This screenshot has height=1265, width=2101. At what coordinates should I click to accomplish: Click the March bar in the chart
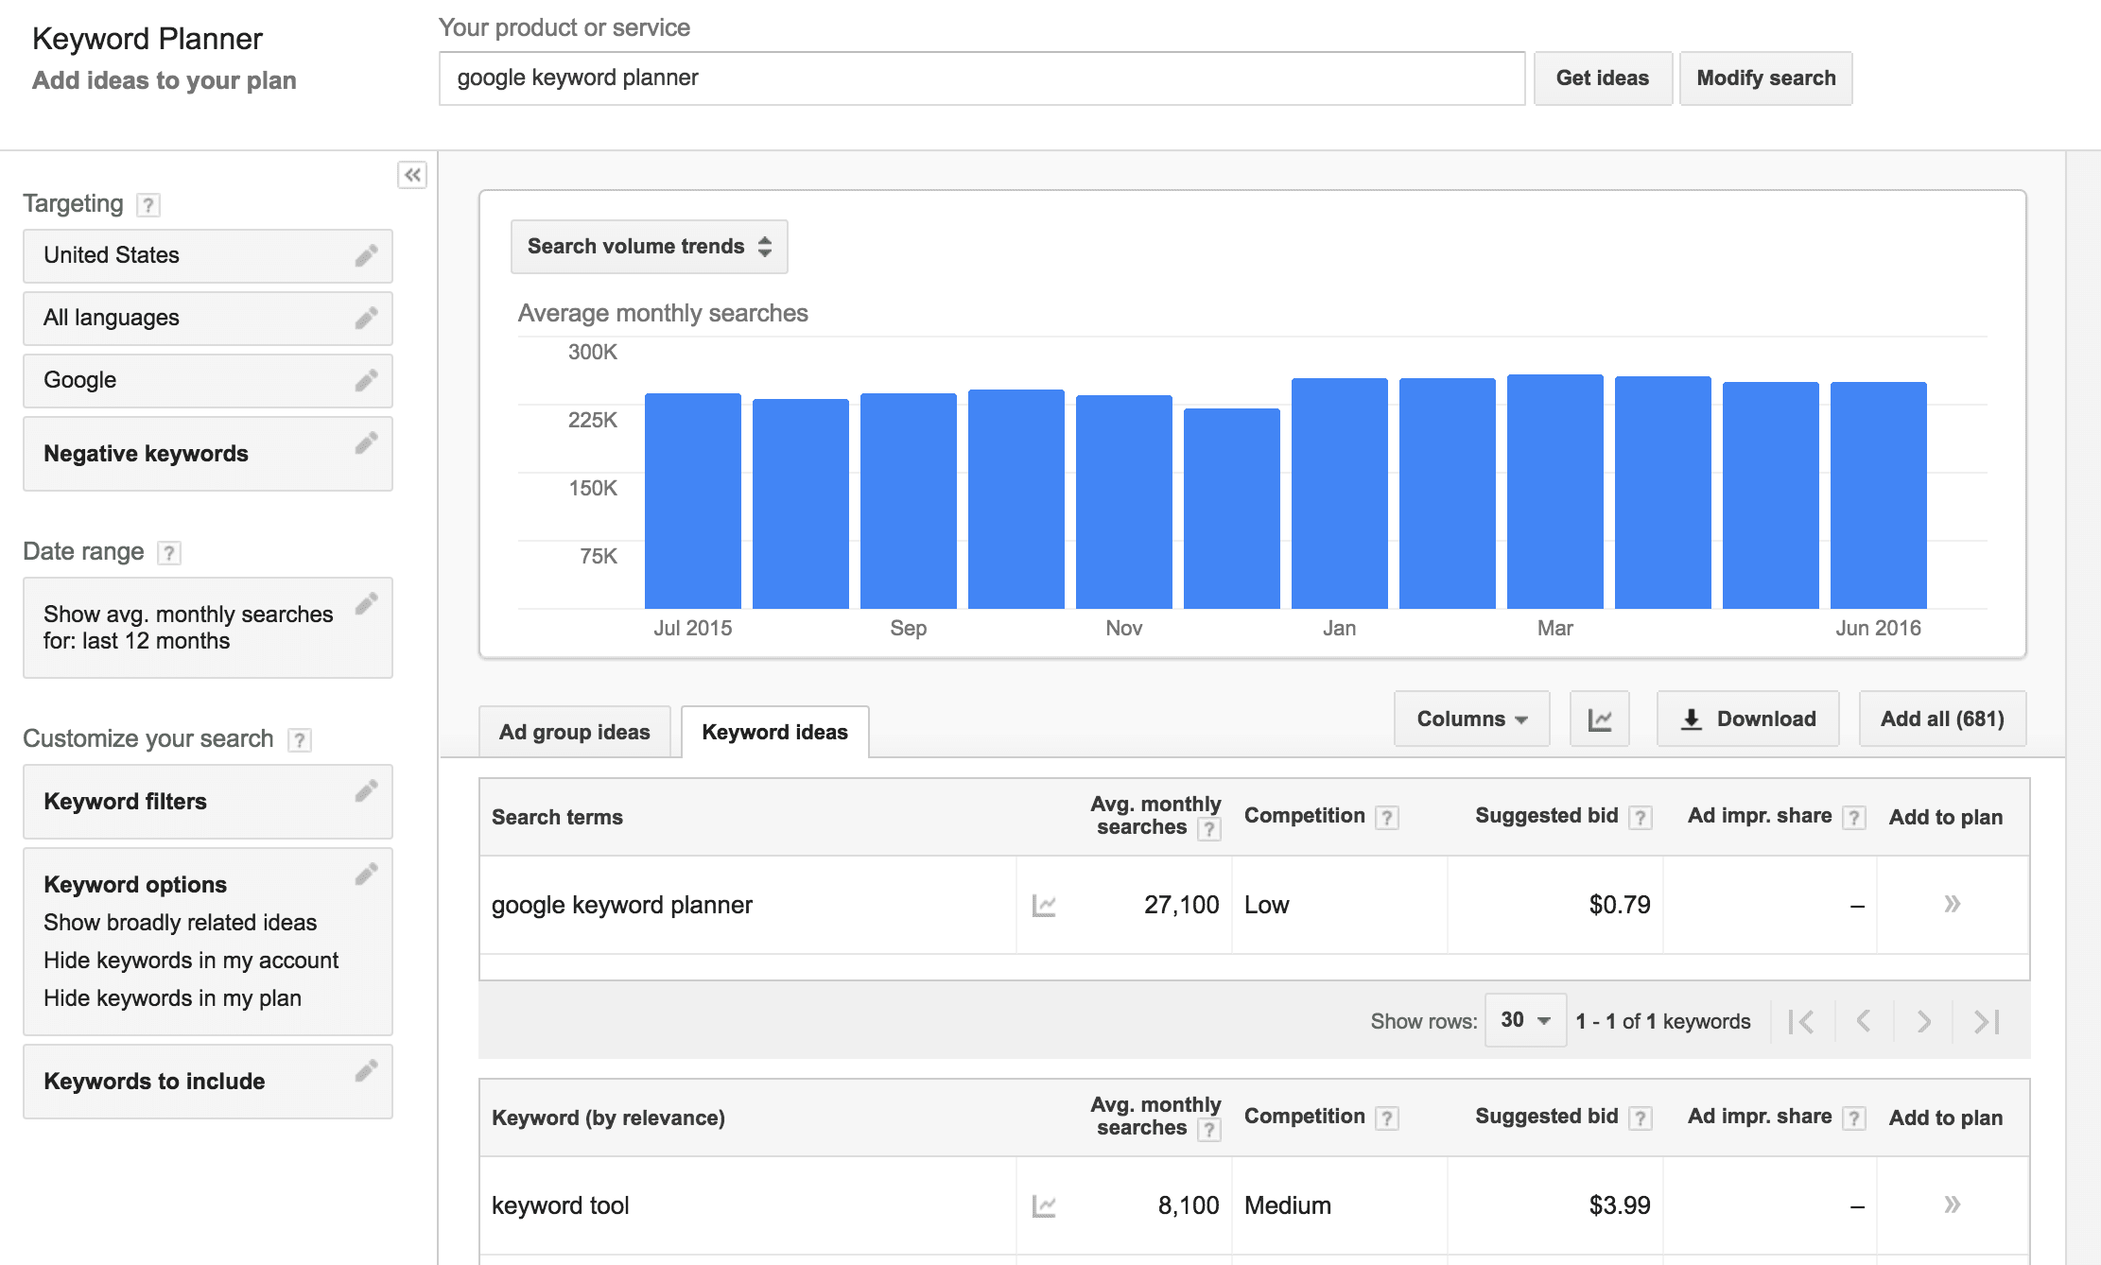tap(1554, 492)
